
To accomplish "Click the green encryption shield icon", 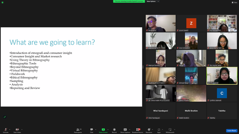I will coord(3,3).
